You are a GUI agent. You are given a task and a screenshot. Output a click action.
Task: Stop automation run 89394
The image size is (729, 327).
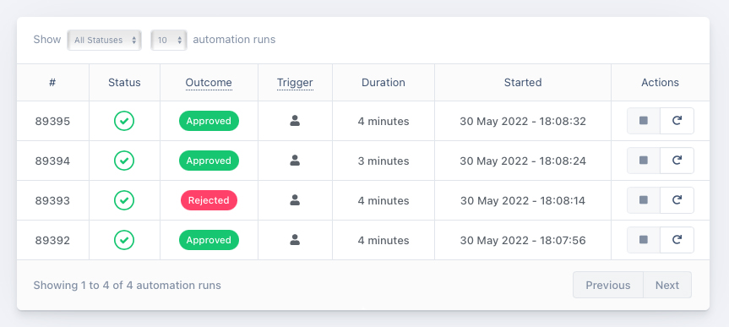click(x=644, y=161)
